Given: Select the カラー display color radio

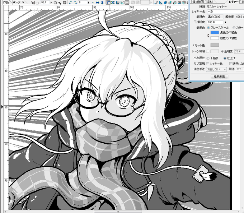Looking at the screenshot, I should [234, 28].
